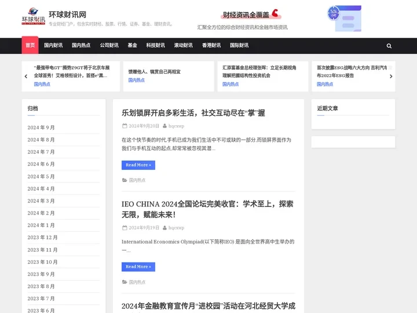Open IEO CHINA 2024全国论坛 article title
The image size is (417, 313).
[207, 209]
